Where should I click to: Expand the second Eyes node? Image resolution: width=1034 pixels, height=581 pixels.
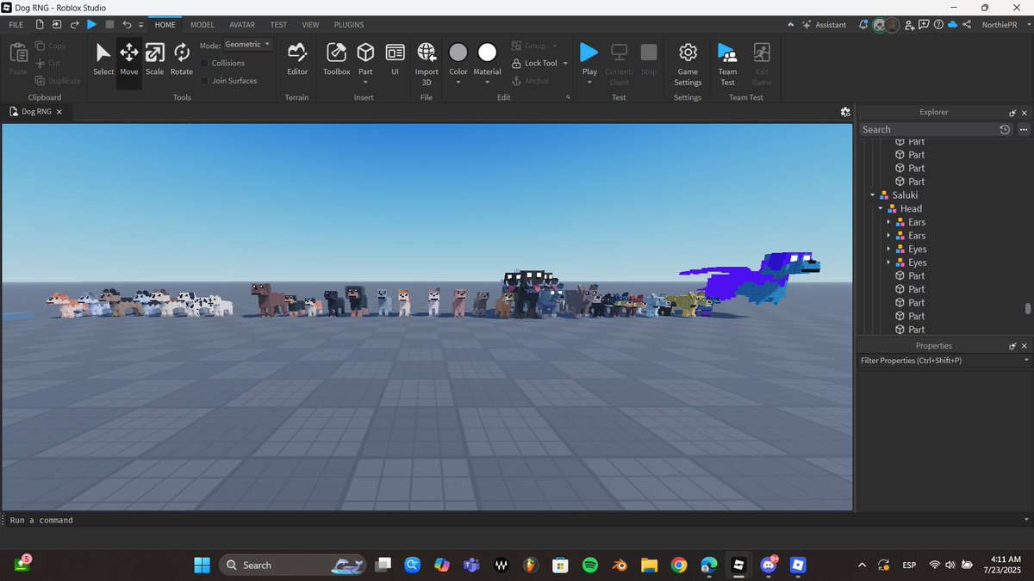(x=888, y=263)
